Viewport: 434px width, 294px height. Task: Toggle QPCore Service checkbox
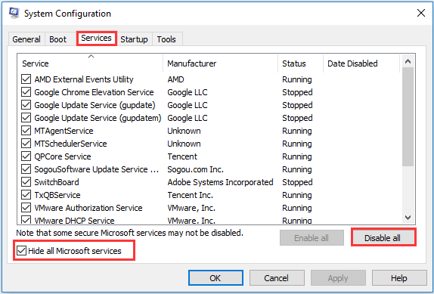pyautogui.click(x=26, y=156)
